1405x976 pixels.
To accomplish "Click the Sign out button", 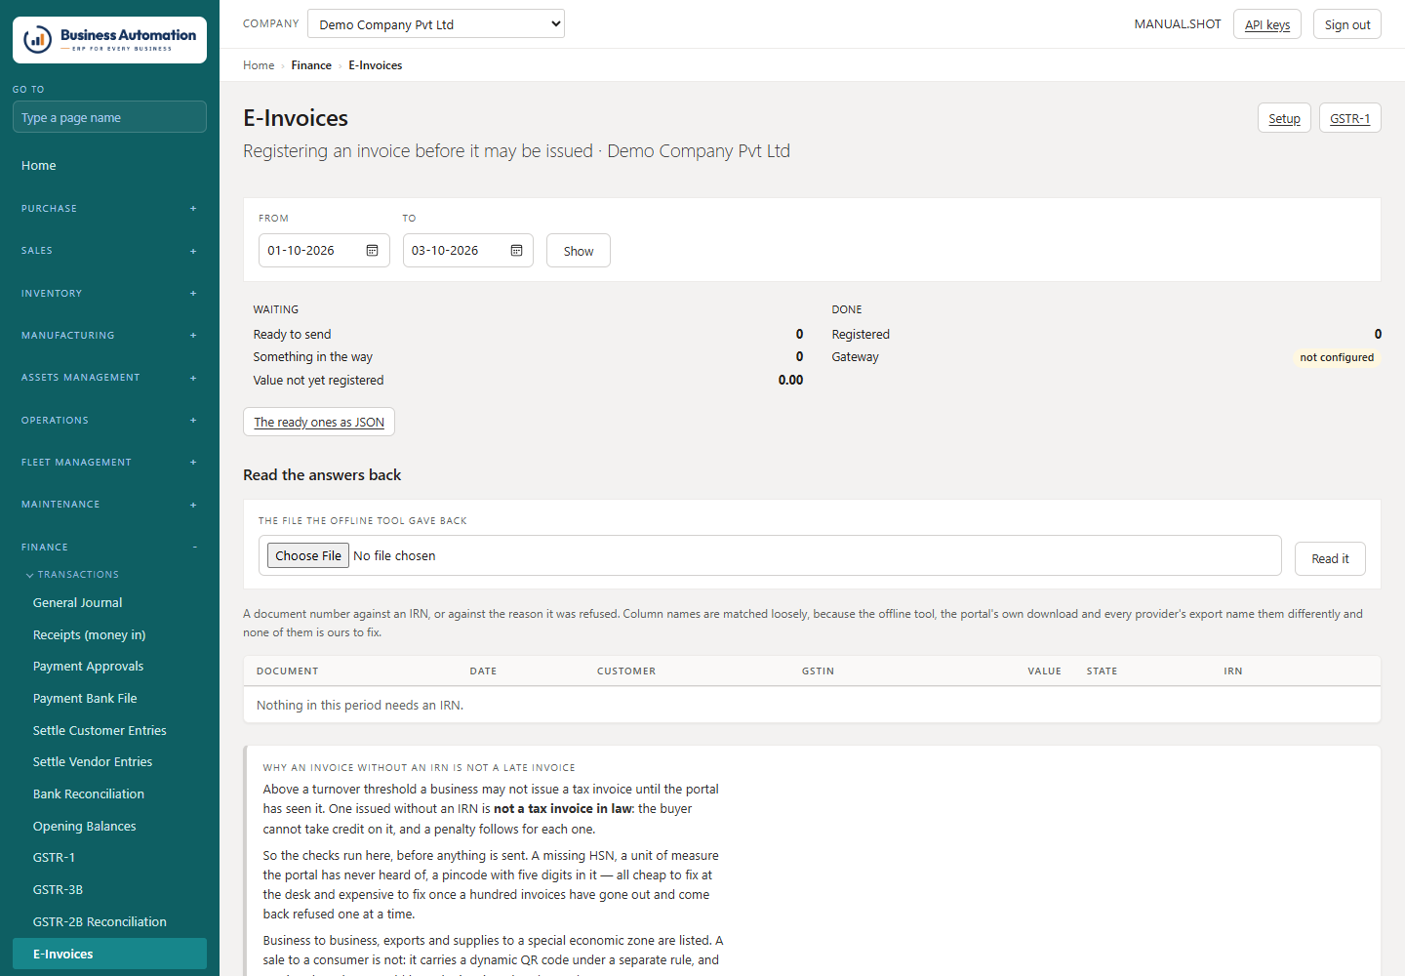I will click(x=1347, y=24).
